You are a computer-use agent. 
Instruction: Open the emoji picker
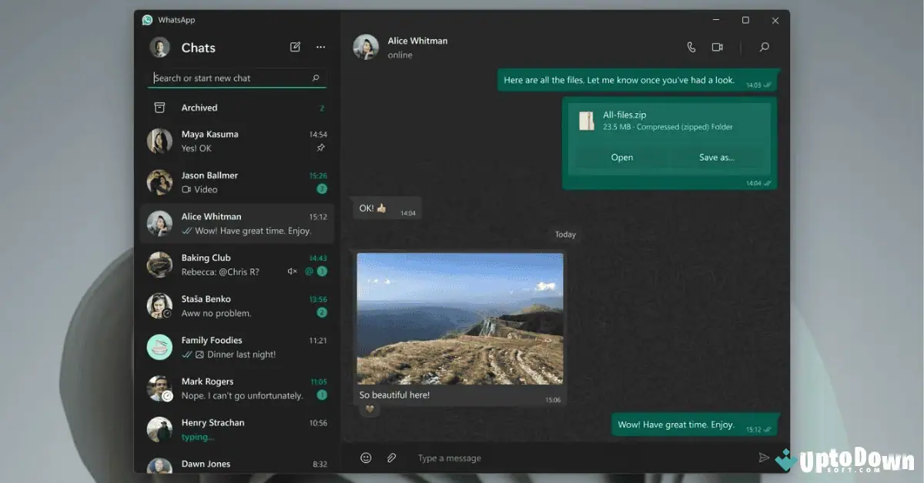coord(365,457)
